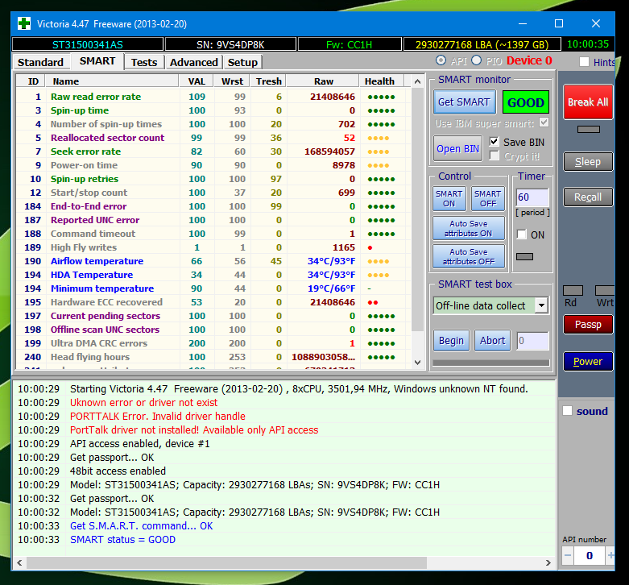Switch to the Tests tab
Viewport: 629px width, 585px height.
[x=144, y=62]
